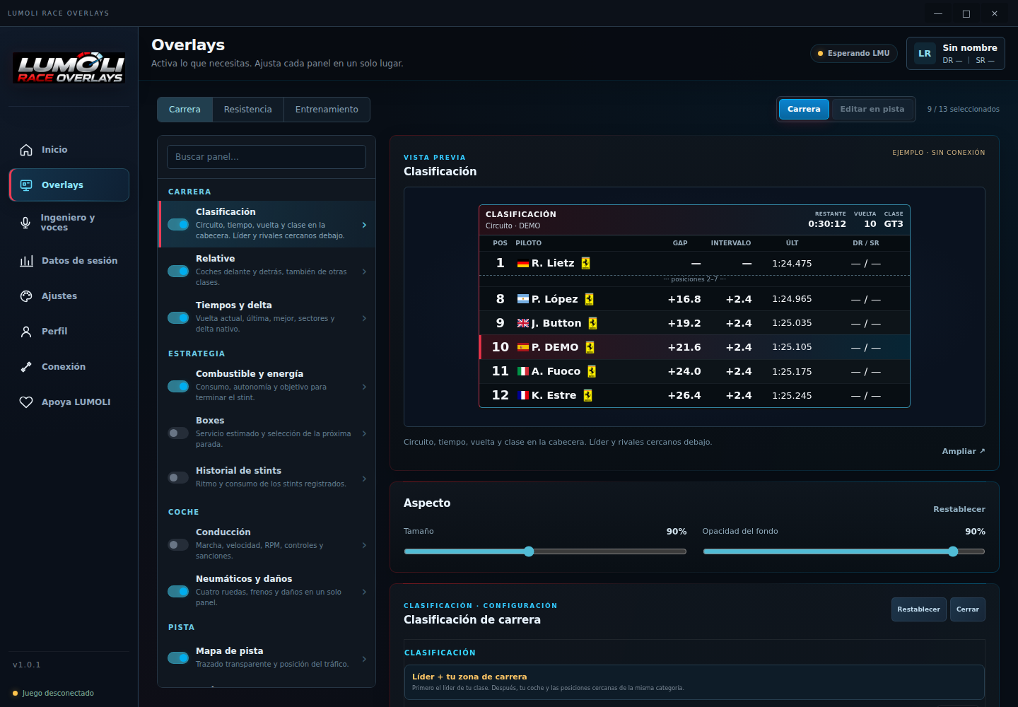
Task: Select the Overlays monitor icon in sidebar
Action: (x=26, y=185)
